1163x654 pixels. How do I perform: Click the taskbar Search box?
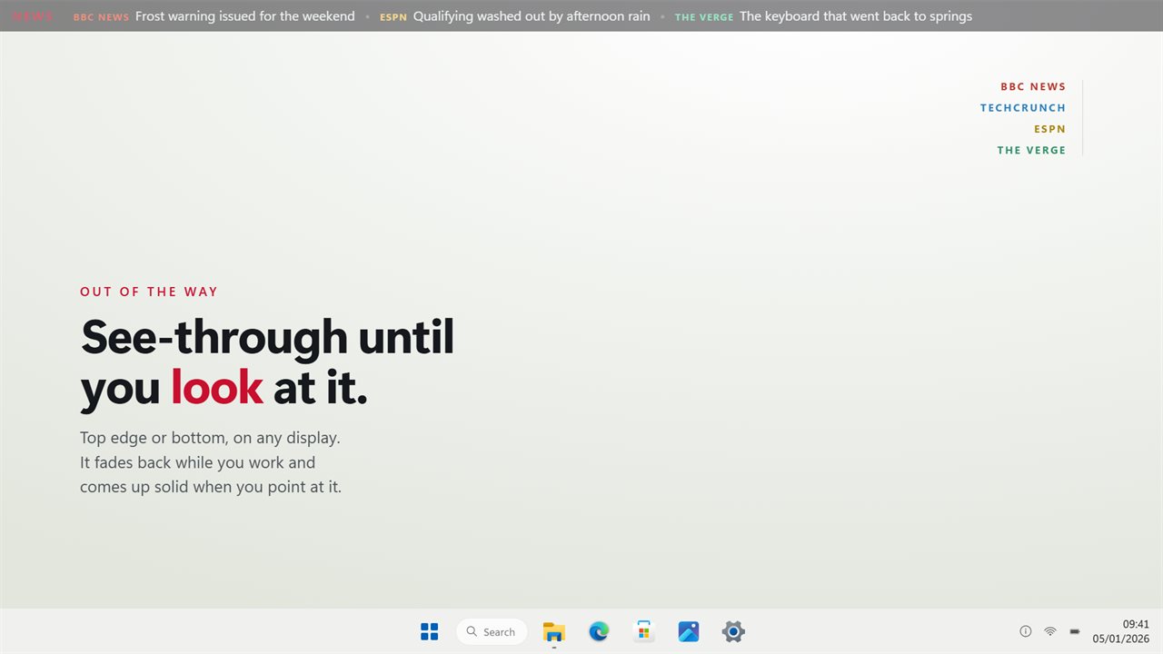492,631
